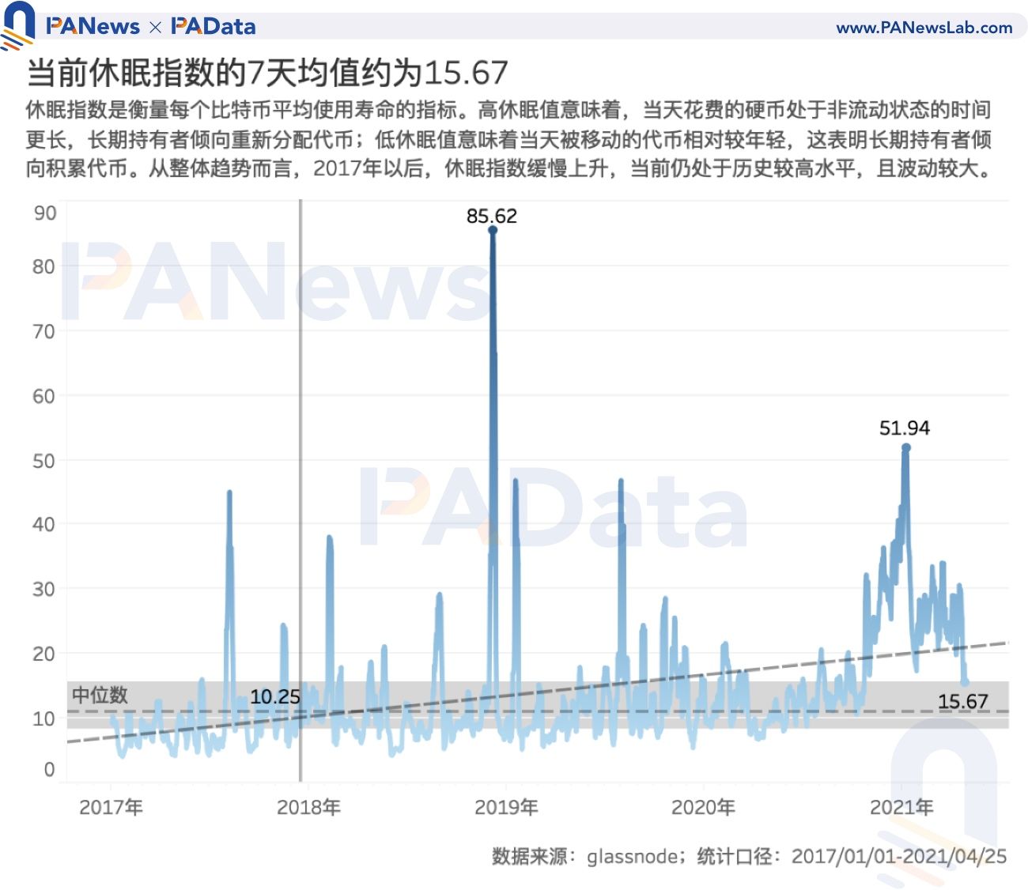Select the 51.94 peak data point
Screen dimensions: 1028x890
906,447
